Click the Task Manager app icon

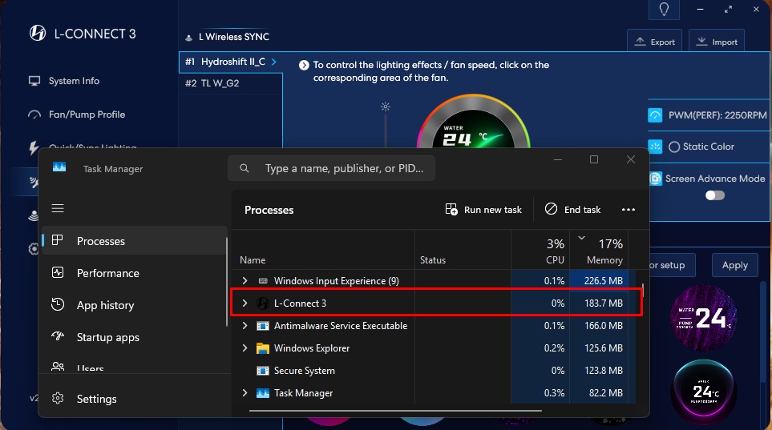(x=59, y=168)
